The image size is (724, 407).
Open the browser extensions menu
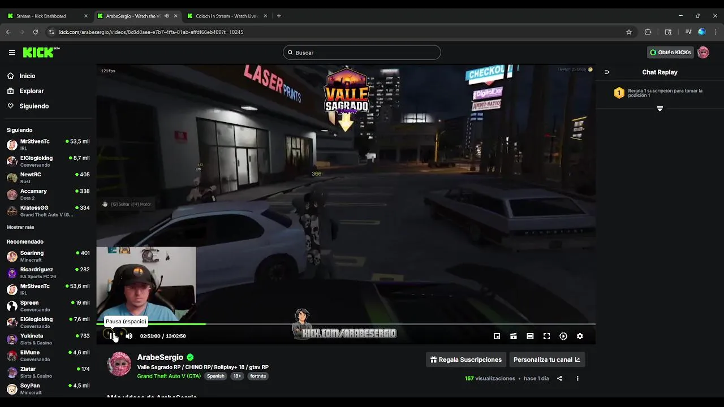click(x=648, y=32)
